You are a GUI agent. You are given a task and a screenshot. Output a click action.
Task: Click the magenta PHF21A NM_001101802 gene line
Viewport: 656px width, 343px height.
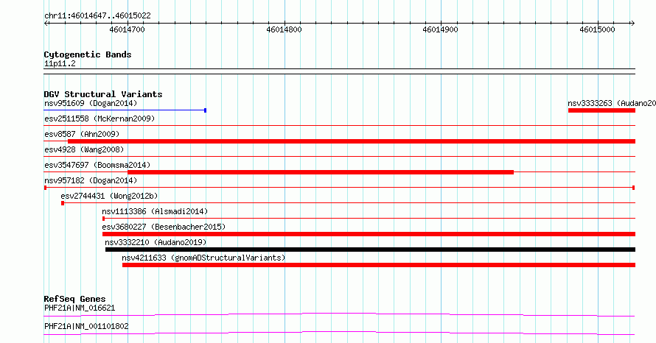339,333
